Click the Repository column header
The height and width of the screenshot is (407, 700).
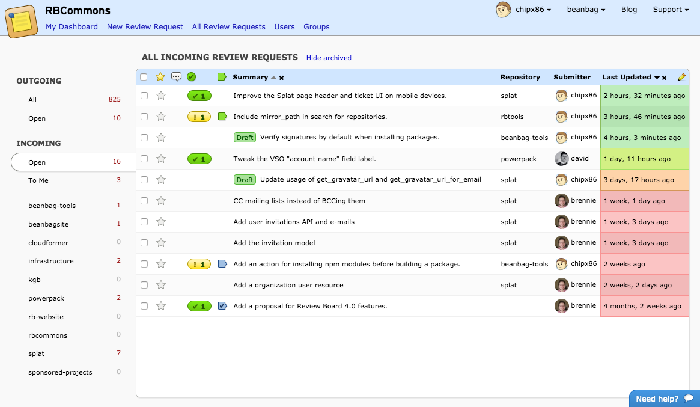(520, 77)
